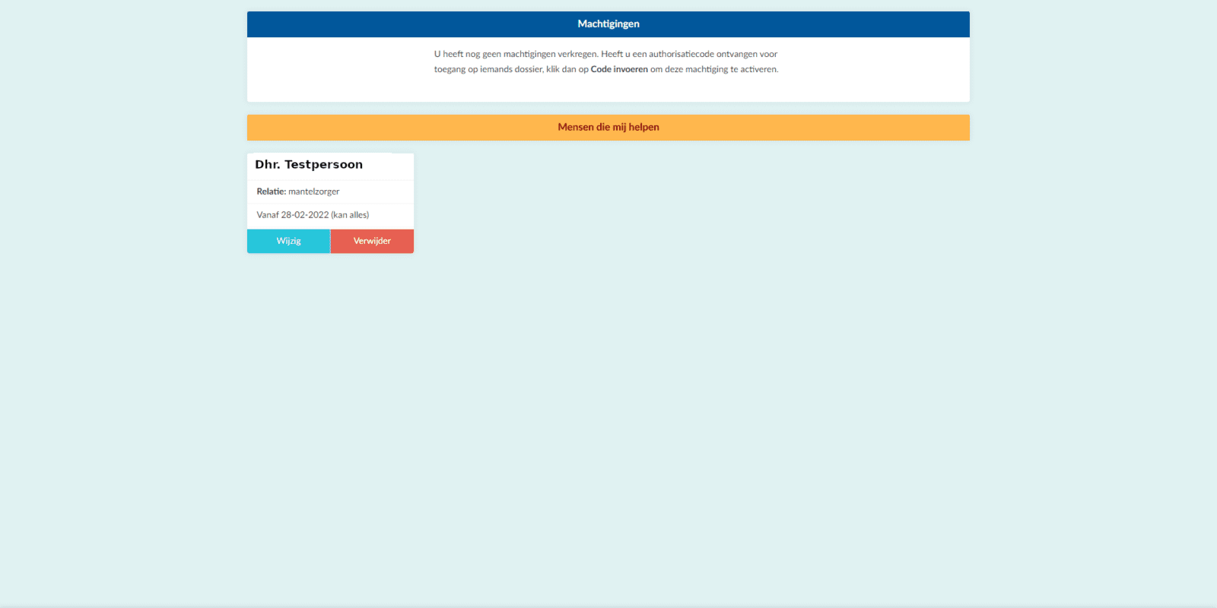This screenshot has height=608, width=1217.
Task: Click white panel area below the notice text
Action: 608,90
